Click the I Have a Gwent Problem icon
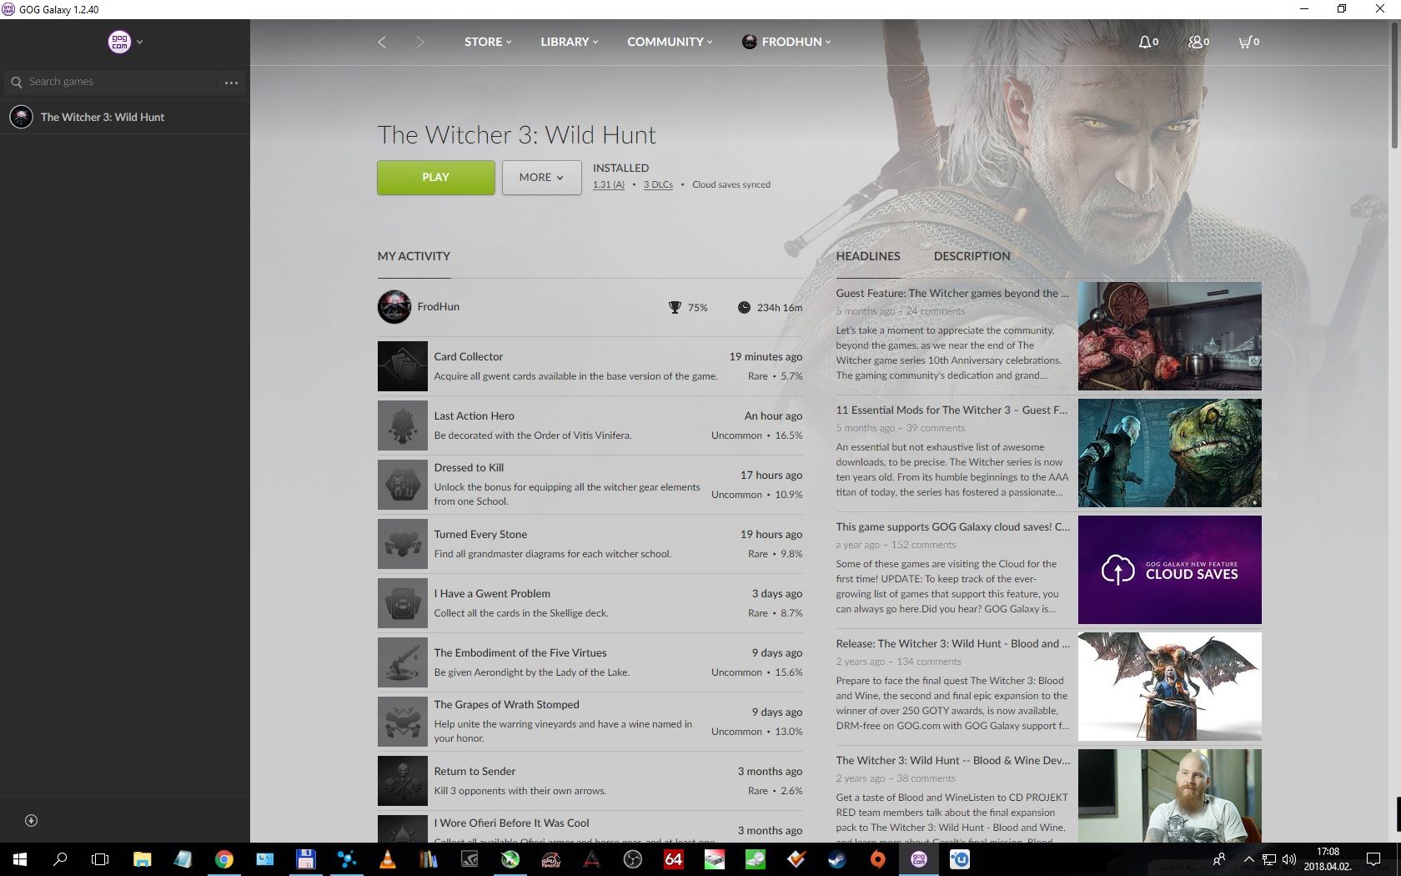Viewport: 1401px width, 876px height. tap(402, 603)
